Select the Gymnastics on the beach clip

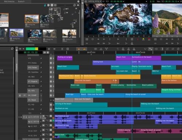[x=146, y=58]
